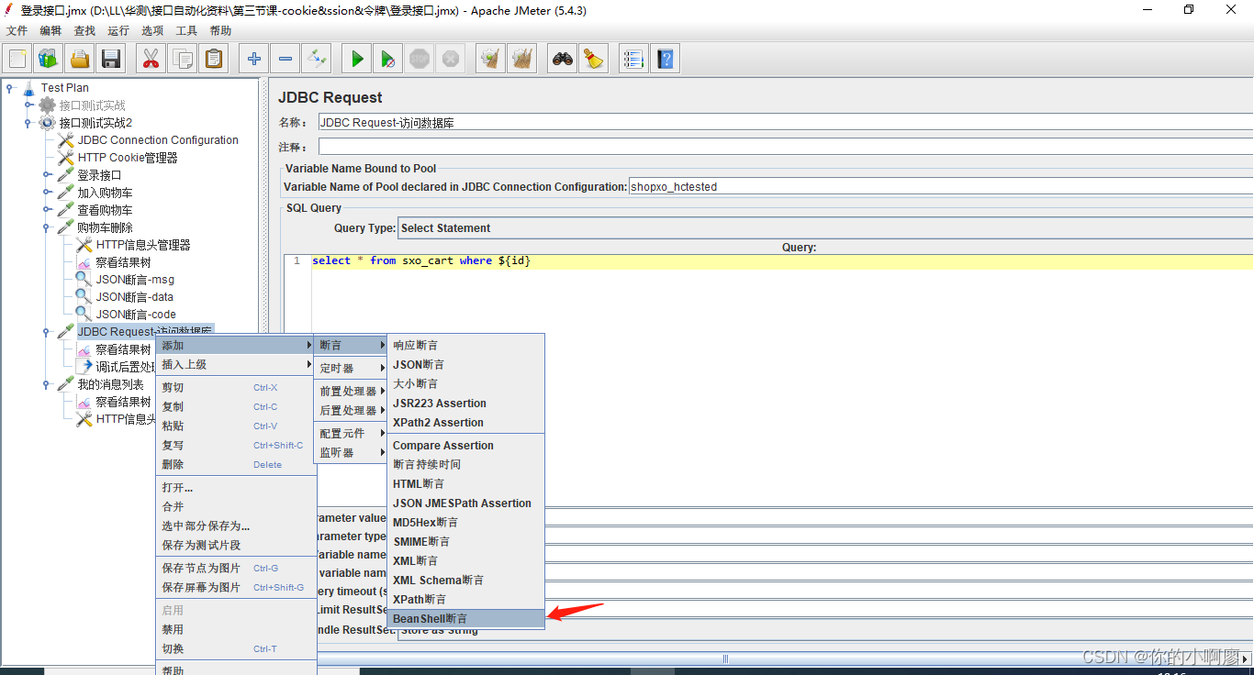Click the Shutdown test icon

[x=451, y=59]
